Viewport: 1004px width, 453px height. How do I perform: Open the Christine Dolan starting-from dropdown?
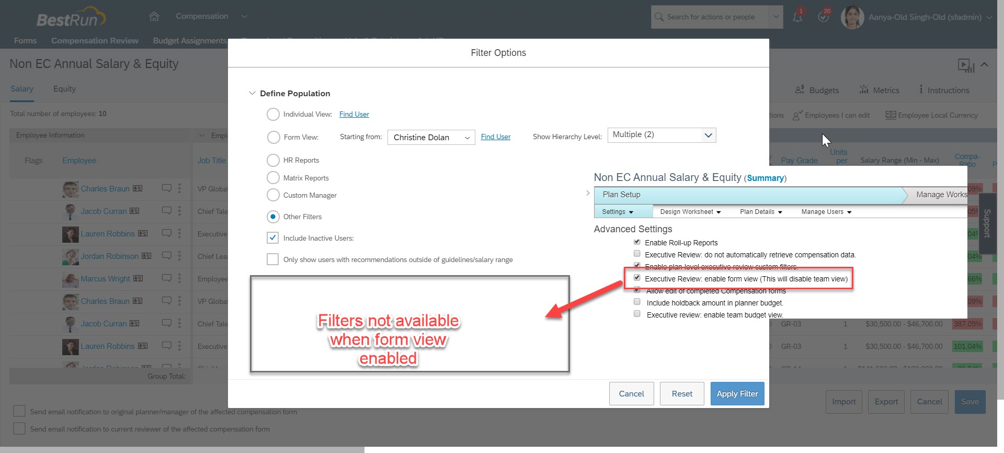pos(431,137)
